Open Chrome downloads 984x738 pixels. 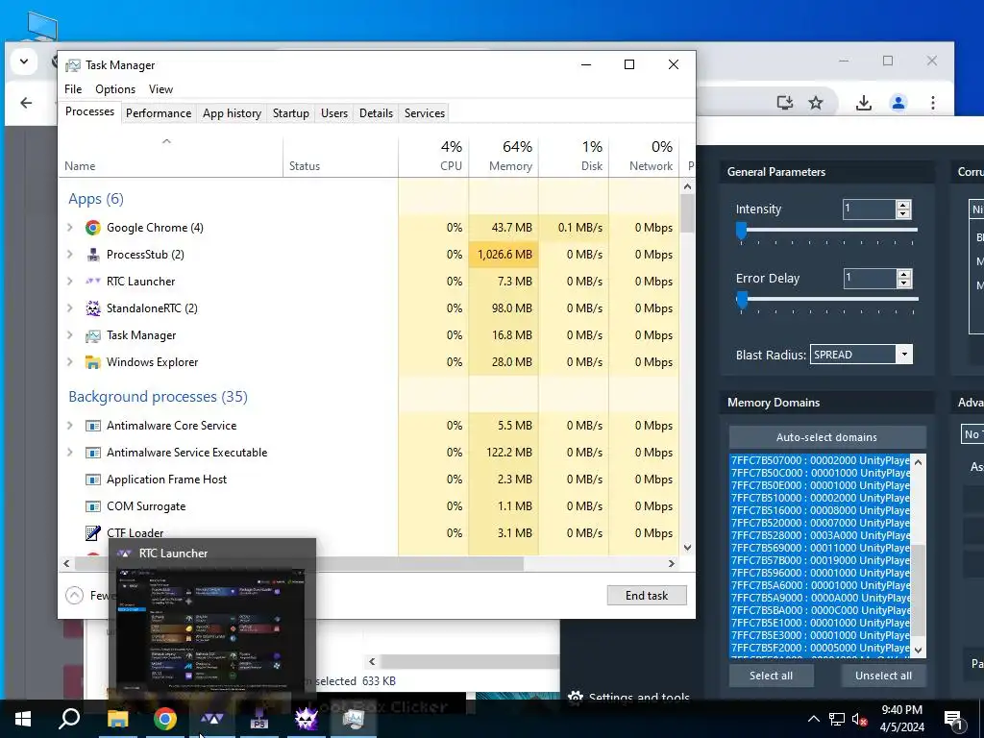864,103
